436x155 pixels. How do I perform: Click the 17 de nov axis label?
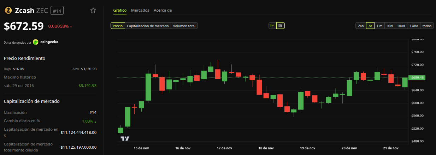pos(224,148)
